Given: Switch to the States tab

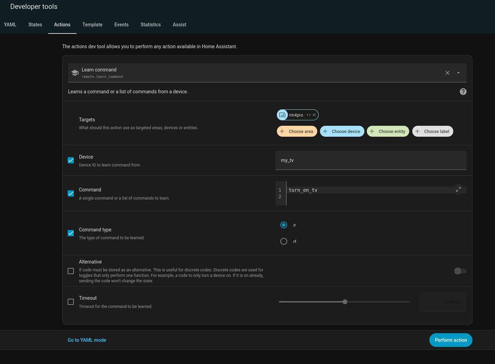Looking at the screenshot, I should [35, 24].
